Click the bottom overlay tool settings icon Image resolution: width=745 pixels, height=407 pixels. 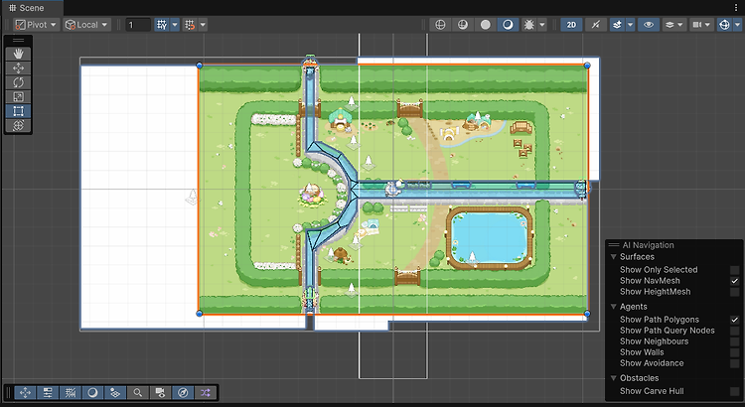coord(48,393)
